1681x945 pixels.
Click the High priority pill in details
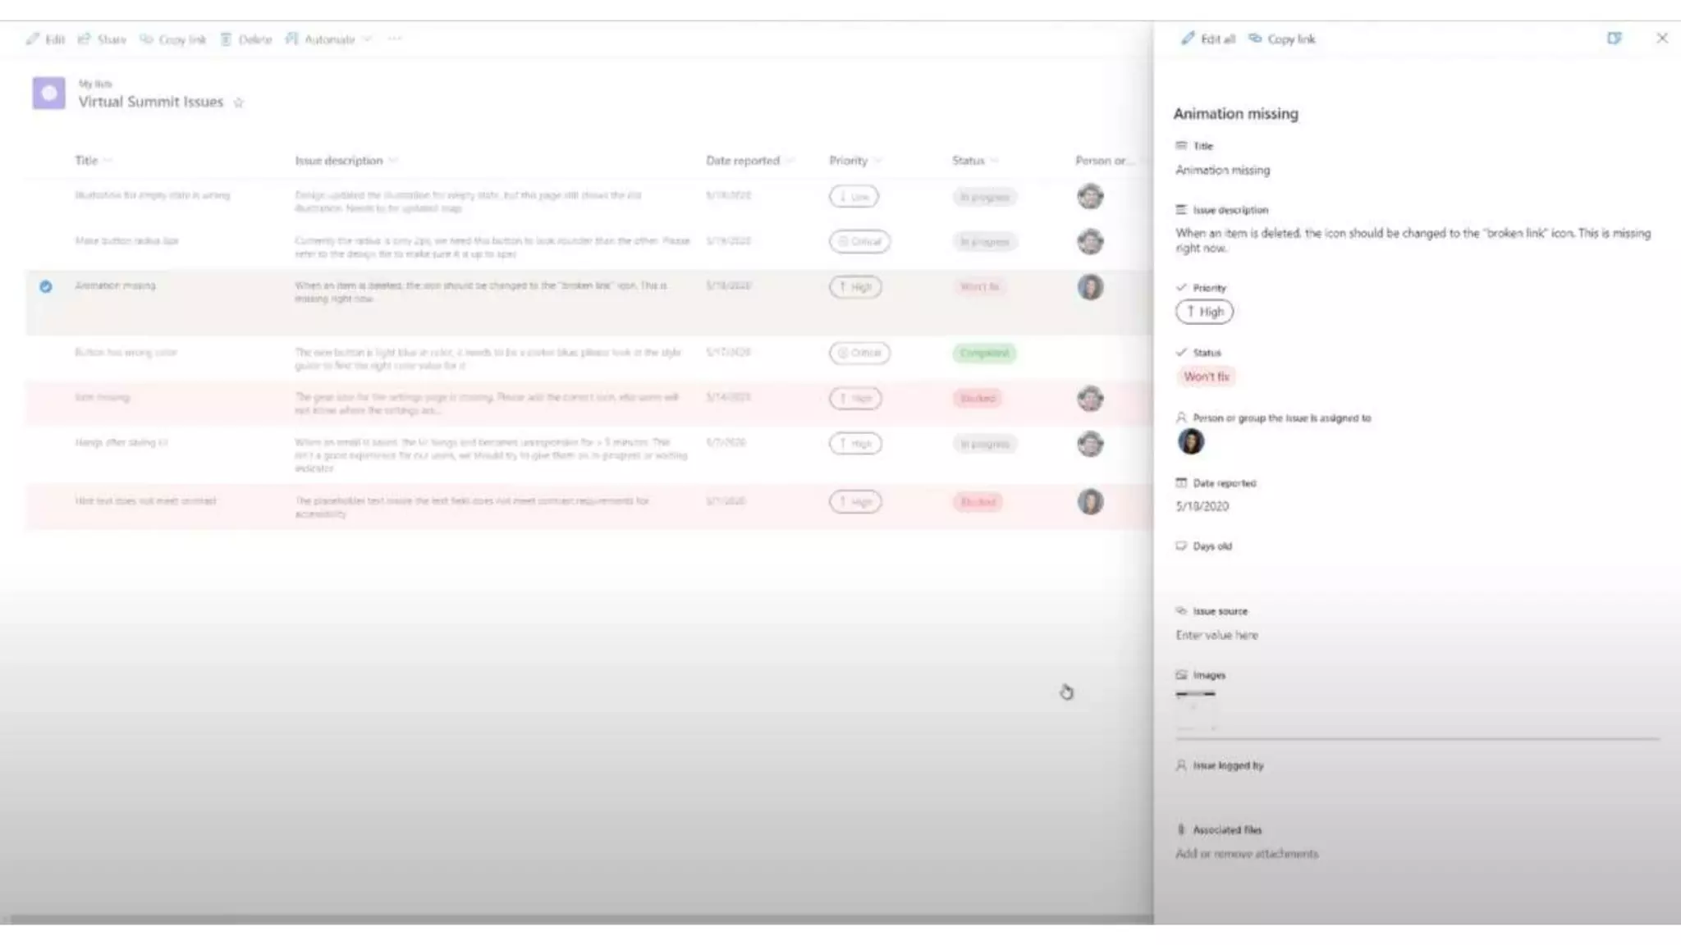coord(1204,312)
